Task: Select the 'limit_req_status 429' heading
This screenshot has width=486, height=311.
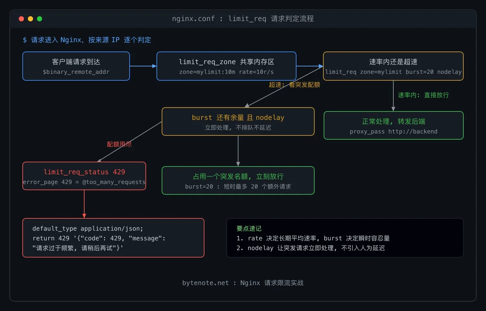Action: tap(84, 172)
